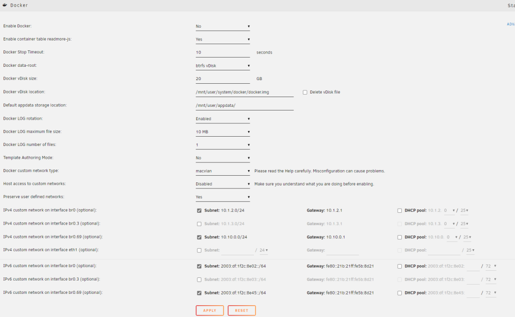
Task: Open the Template Authoring Mode dropdown
Action: tap(222, 158)
